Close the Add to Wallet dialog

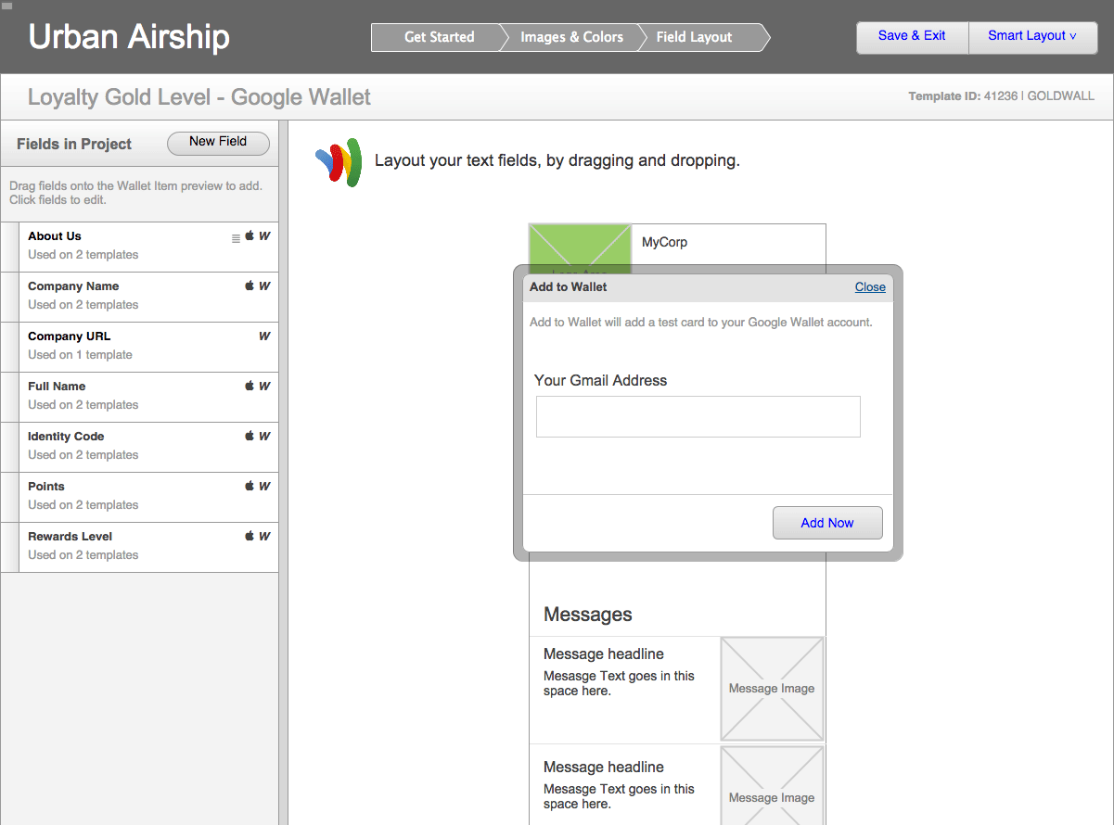[870, 287]
